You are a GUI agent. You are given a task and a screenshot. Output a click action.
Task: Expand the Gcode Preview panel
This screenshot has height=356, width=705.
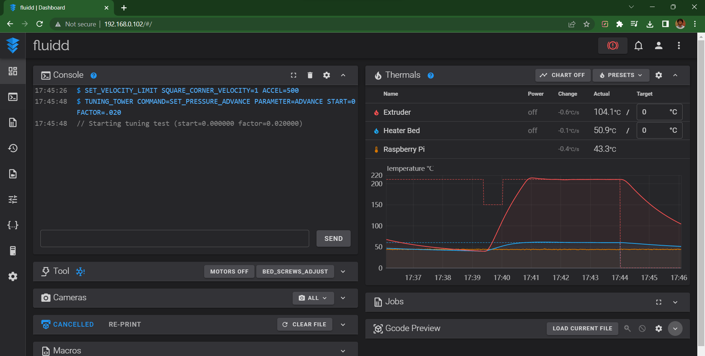(x=675, y=329)
